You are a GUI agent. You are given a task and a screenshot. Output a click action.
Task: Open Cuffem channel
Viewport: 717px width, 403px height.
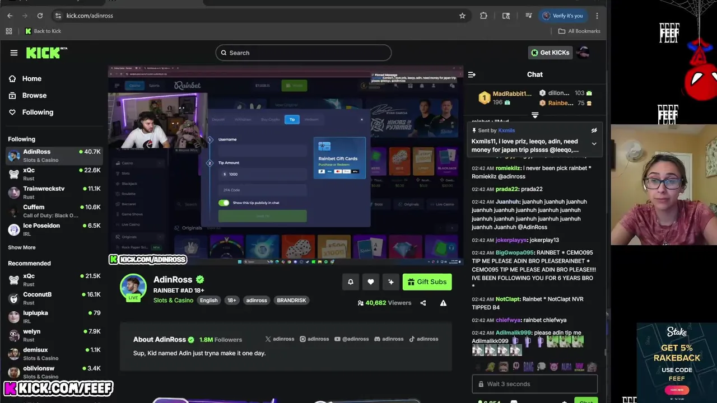[54, 211]
